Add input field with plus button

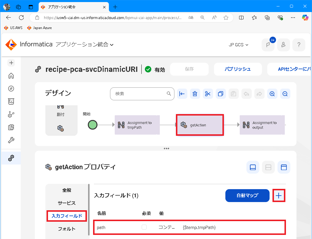[279, 196]
